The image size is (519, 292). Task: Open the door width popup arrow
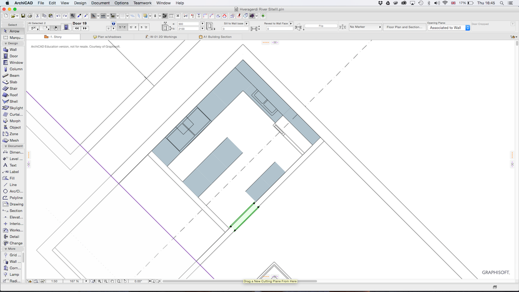[202, 24]
